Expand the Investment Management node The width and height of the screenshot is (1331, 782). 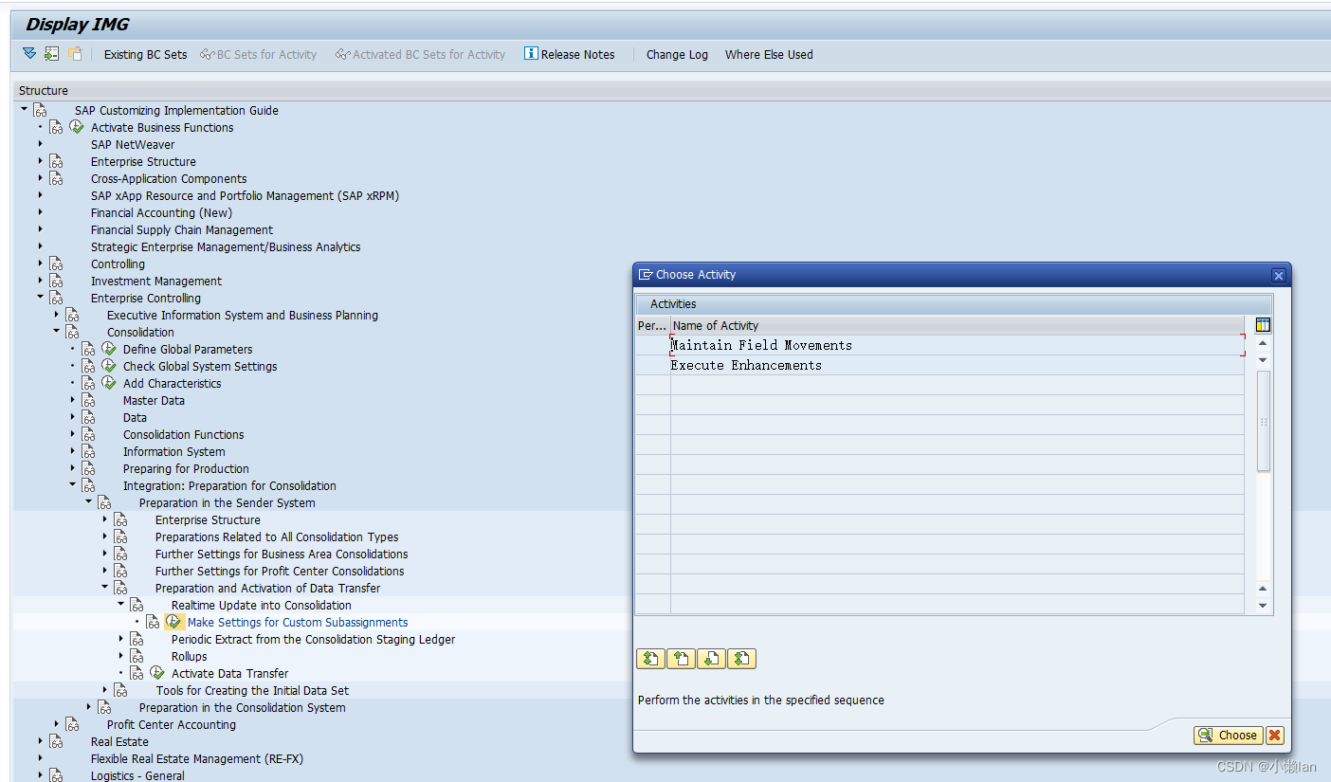41,281
